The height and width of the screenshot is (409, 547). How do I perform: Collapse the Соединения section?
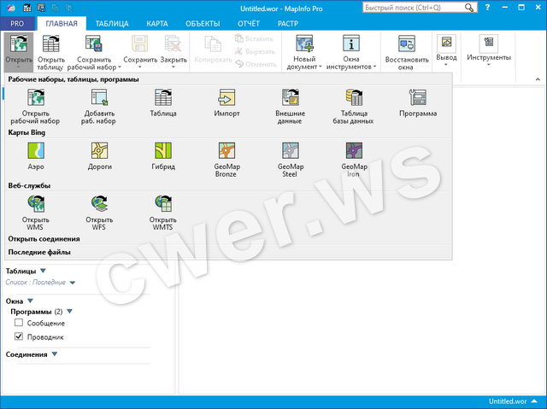point(54,354)
